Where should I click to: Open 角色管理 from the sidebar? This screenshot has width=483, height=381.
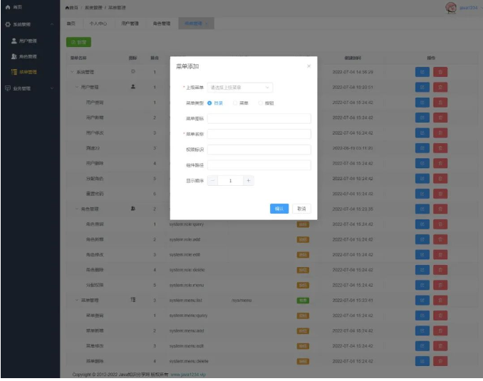(27, 56)
